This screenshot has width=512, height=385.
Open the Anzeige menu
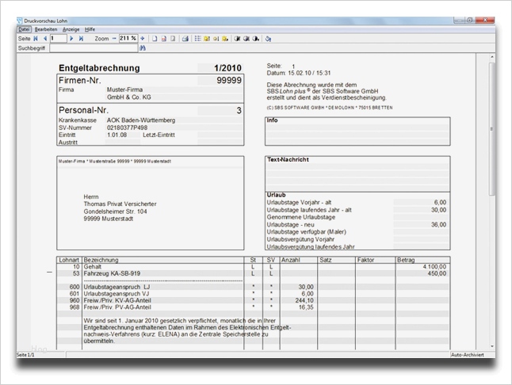(x=71, y=29)
